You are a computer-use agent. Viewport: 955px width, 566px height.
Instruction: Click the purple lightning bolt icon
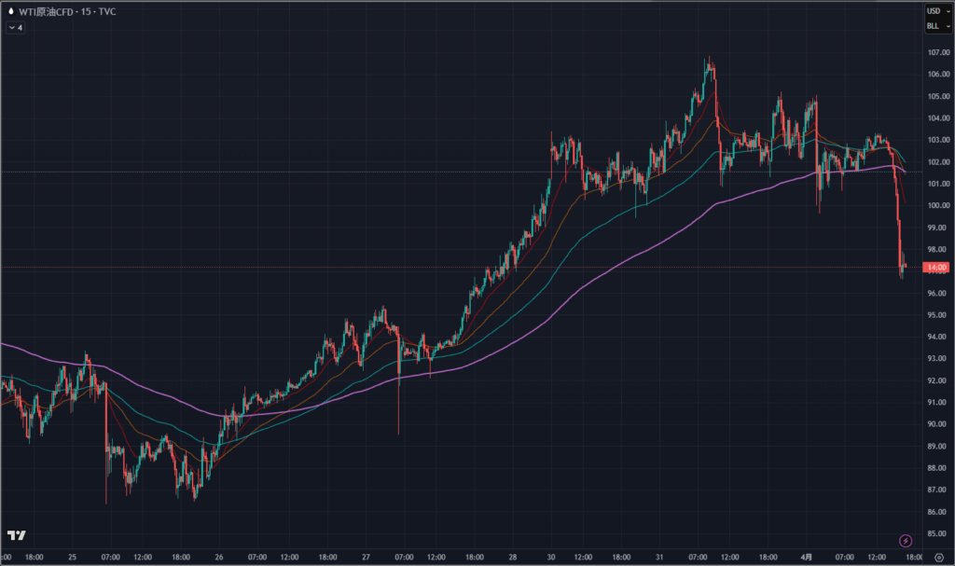coord(905,541)
